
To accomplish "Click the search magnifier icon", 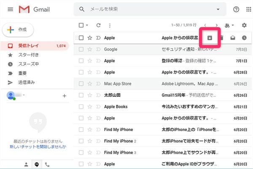I will 82,9.
